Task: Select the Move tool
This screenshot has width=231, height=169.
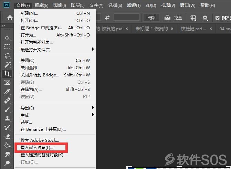Action: pos(7,38)
